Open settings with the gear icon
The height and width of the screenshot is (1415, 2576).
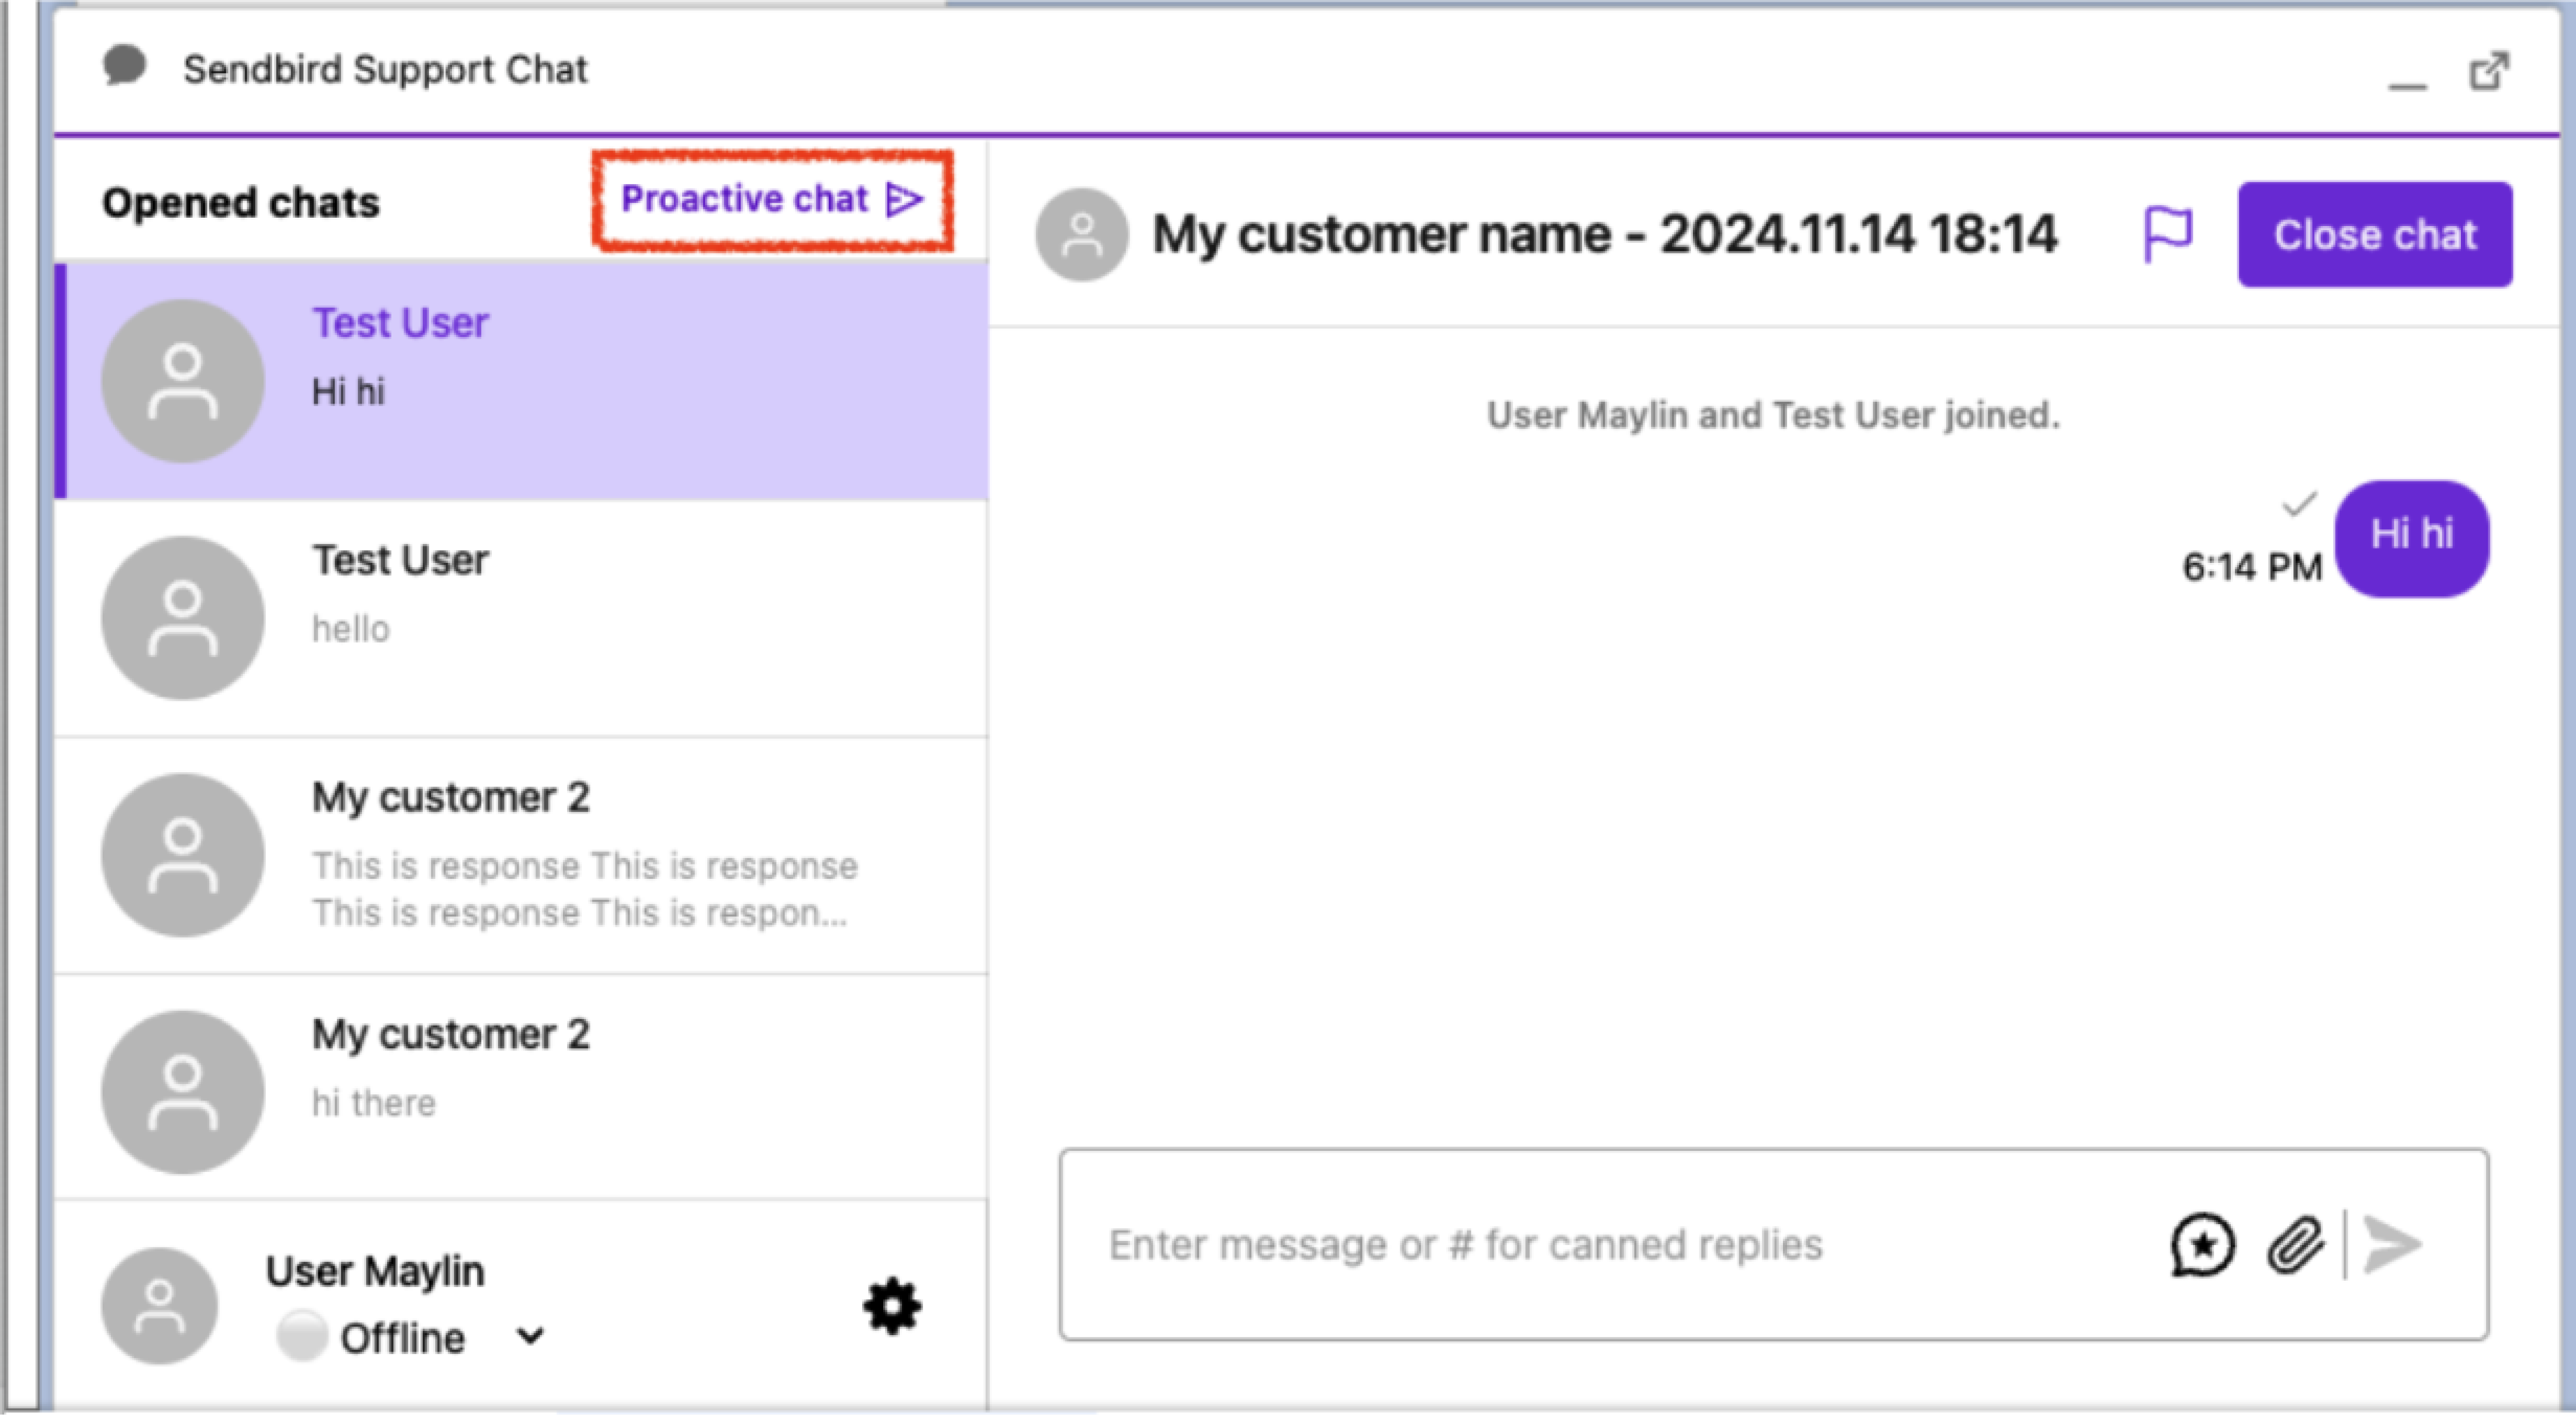892,1306
